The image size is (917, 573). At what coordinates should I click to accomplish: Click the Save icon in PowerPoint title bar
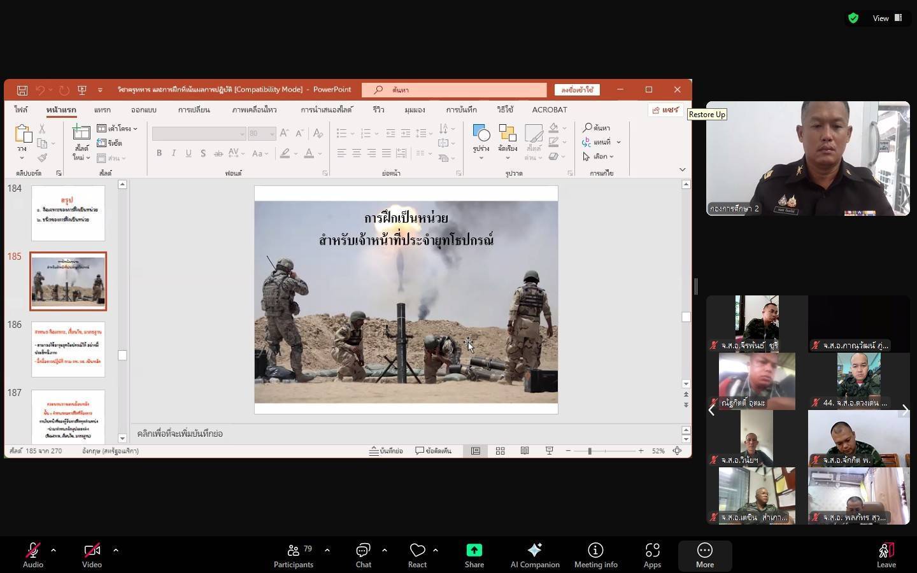click(x=22, y=90)
